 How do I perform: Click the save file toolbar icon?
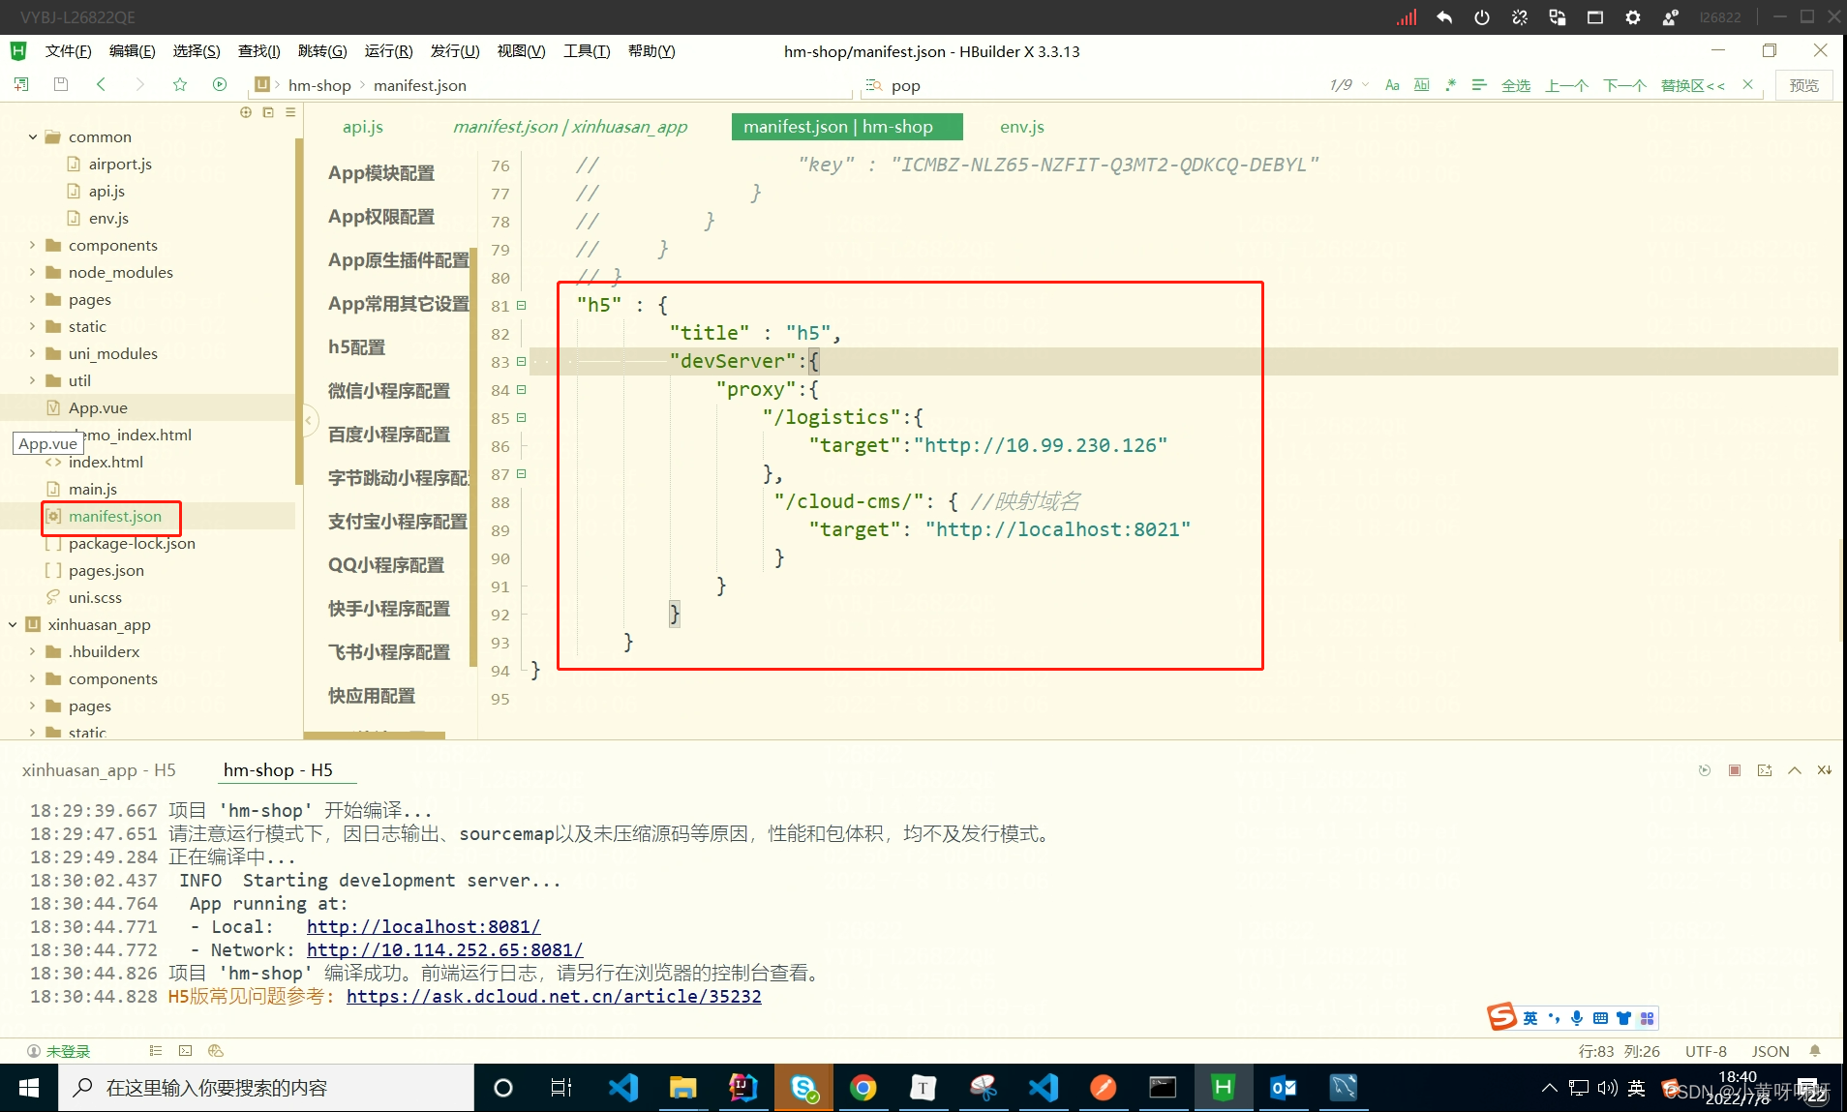click(61, 84)
